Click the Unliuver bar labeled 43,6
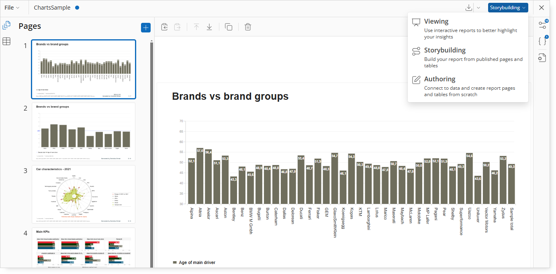Viewport: 556px width, 274px height. pyautogui.click(x=478, y=190)
